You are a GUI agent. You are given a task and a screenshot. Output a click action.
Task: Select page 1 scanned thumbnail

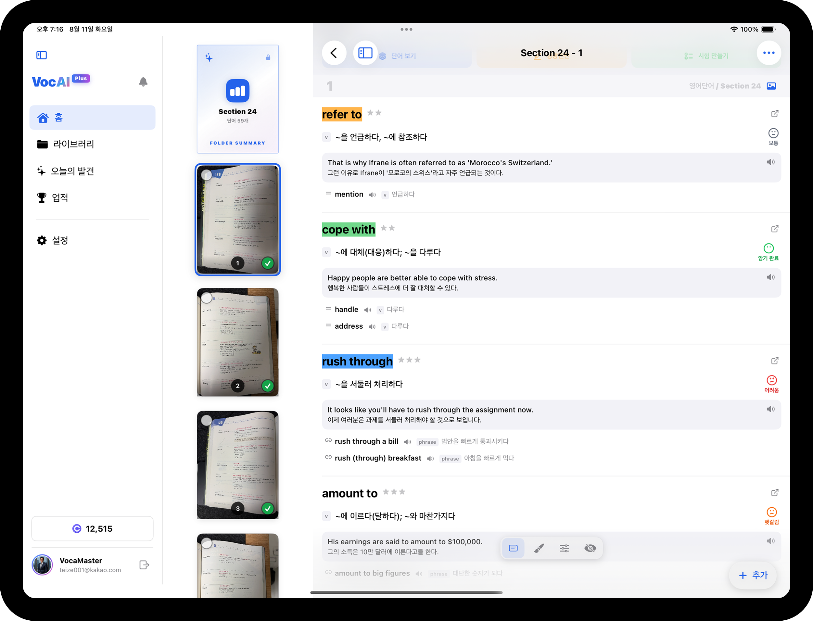click(237, 220)
